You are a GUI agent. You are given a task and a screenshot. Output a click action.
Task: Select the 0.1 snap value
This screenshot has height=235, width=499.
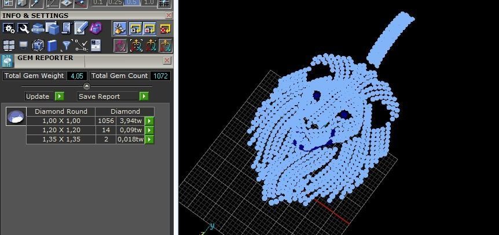pos(98,2)
